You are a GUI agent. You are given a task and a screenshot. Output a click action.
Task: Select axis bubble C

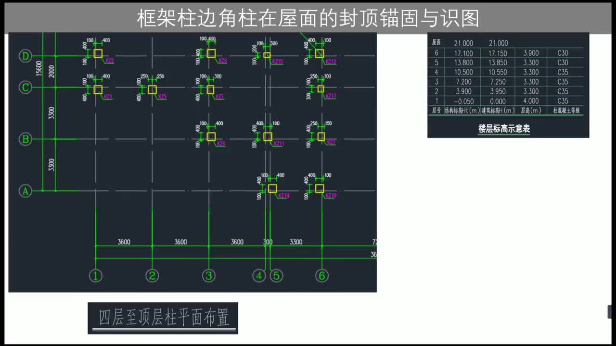coord(25,87)
